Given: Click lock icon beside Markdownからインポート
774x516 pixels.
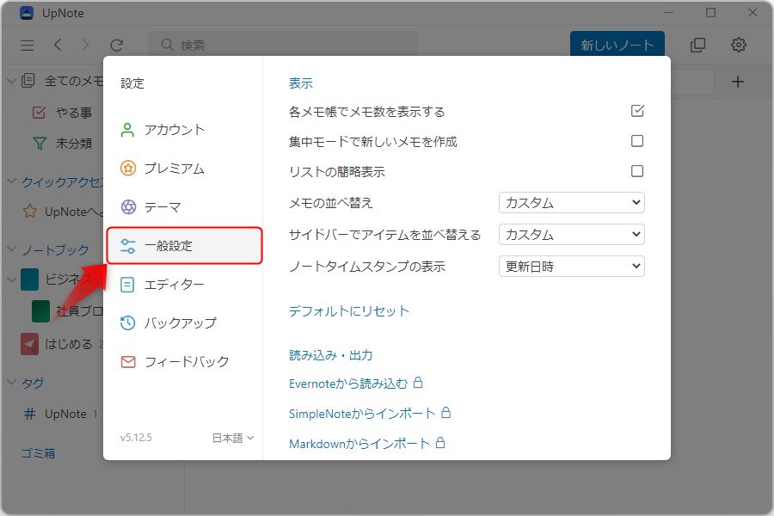Looking at the screenshot, I should click(440, 442).
